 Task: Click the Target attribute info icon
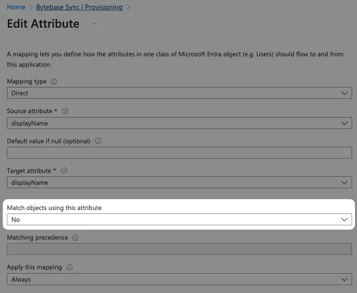coord(64,170)
